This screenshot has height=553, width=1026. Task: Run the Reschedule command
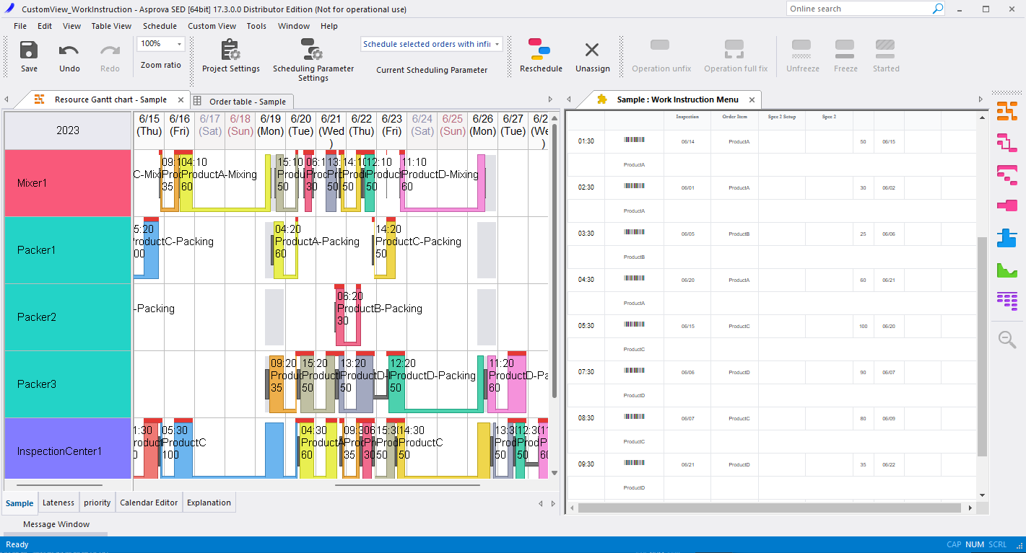[540, 50]
